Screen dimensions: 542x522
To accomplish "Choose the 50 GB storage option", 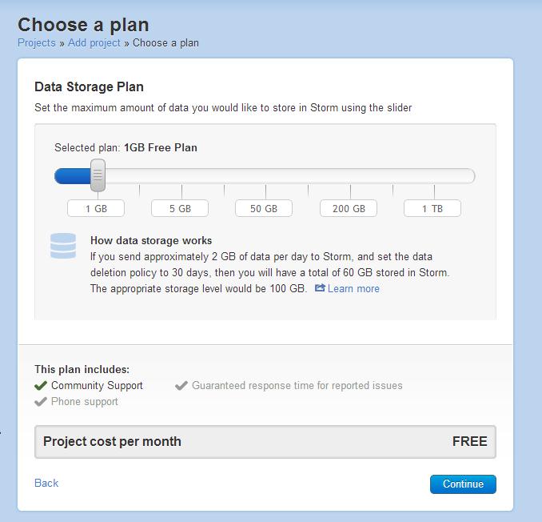I will point(264,208).
